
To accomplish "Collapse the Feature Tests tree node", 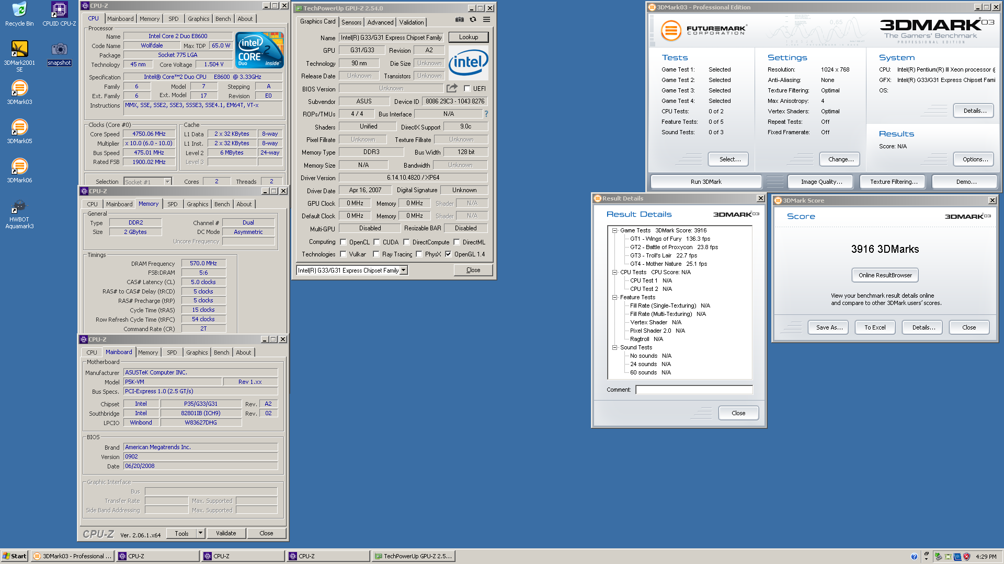I will coord(615,297).
